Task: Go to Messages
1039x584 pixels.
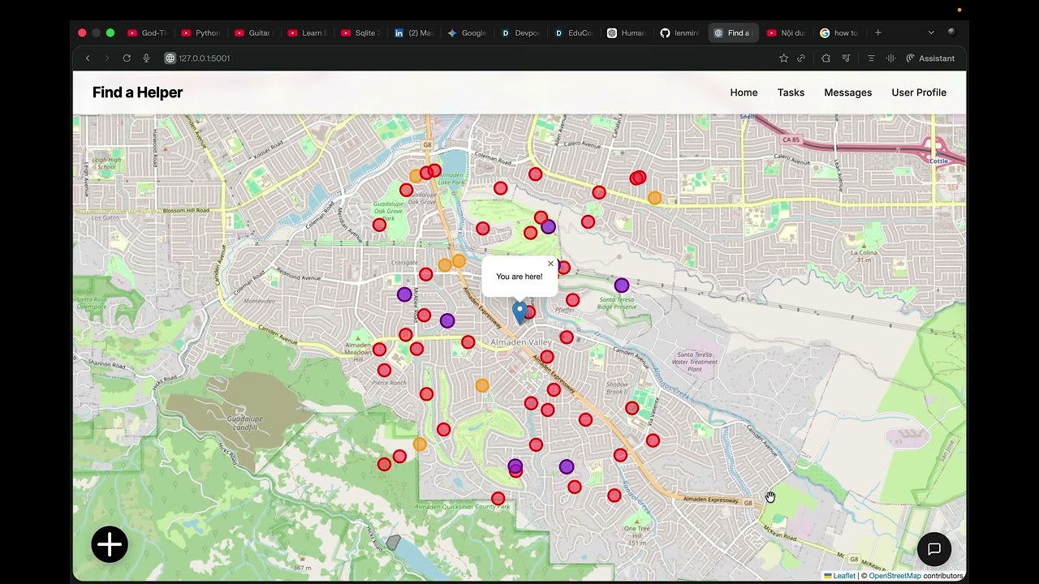Action: [847, 92]
